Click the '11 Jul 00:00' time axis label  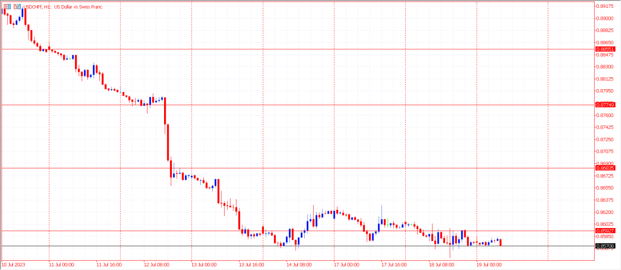(61, 264)
